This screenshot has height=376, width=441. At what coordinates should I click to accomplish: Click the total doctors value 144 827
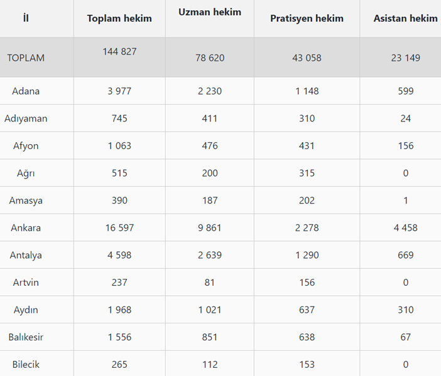[x=119, y=51]
